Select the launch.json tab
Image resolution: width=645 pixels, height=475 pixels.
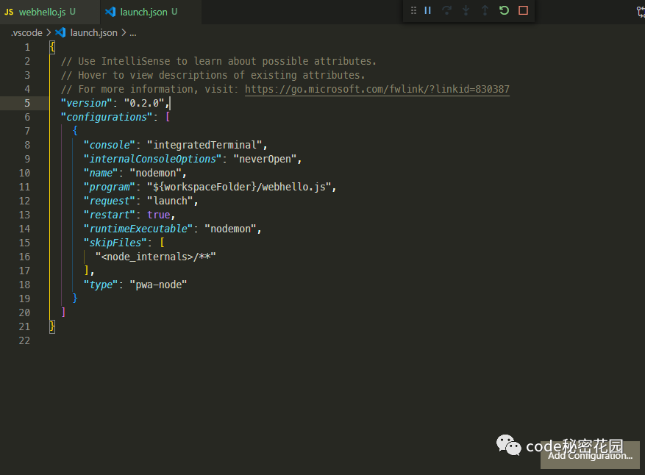click(151, 12)
